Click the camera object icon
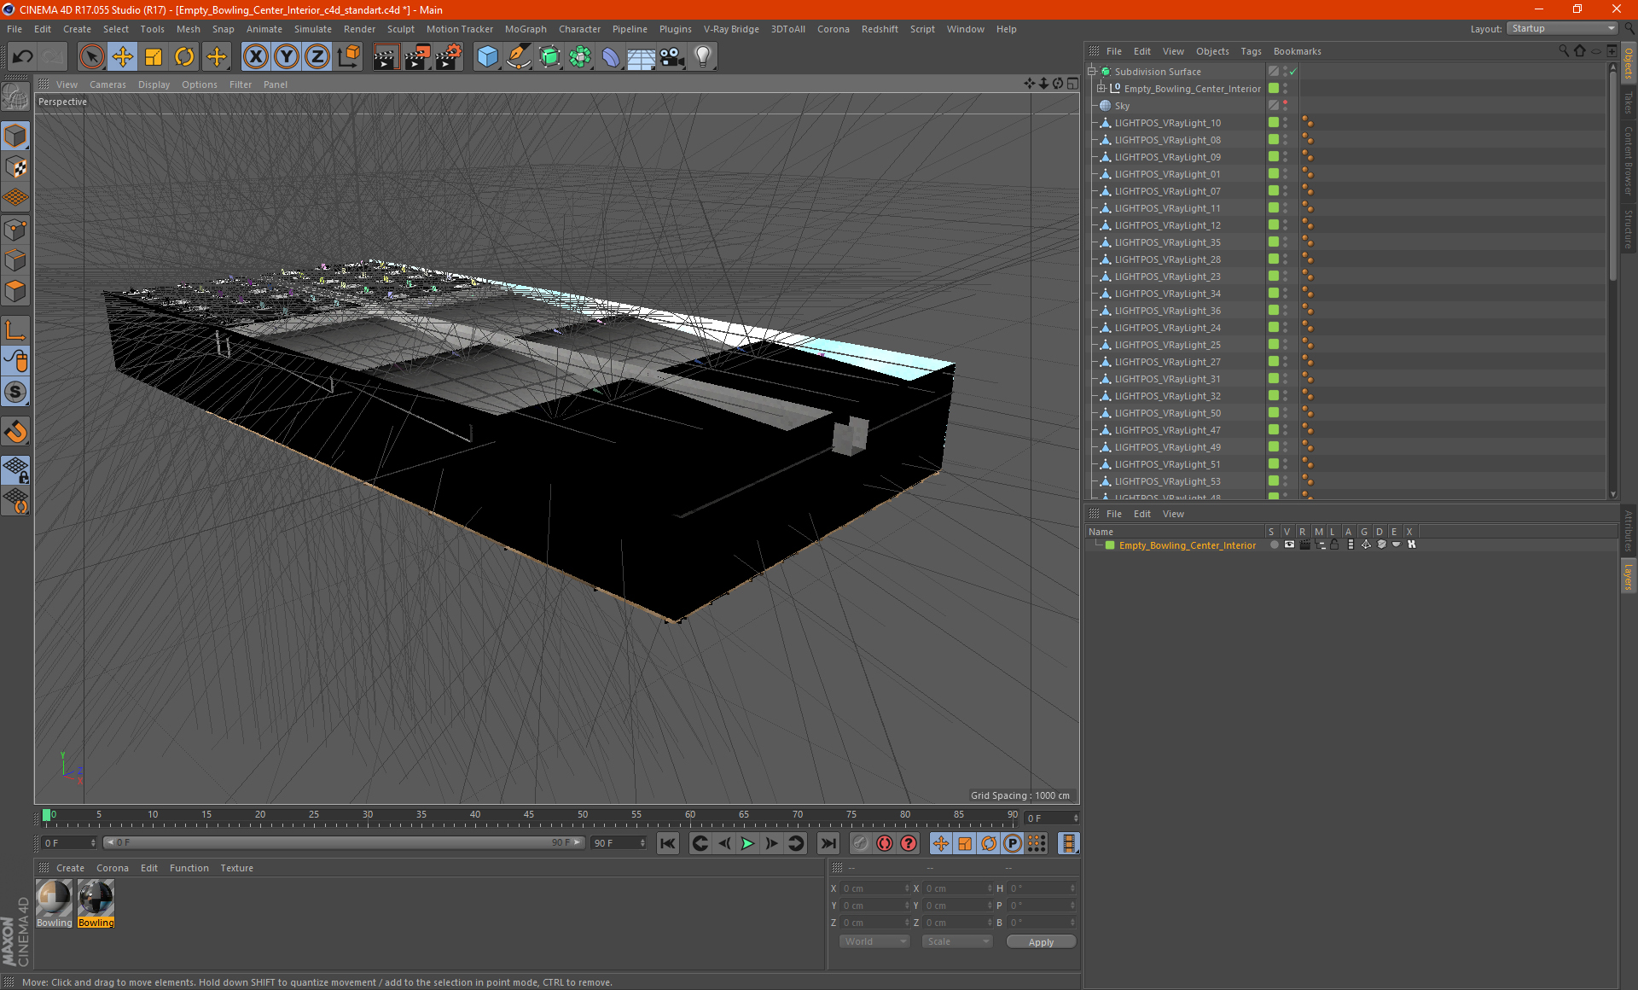Viewport: 1638px width, 990px height. coord(671,57)
